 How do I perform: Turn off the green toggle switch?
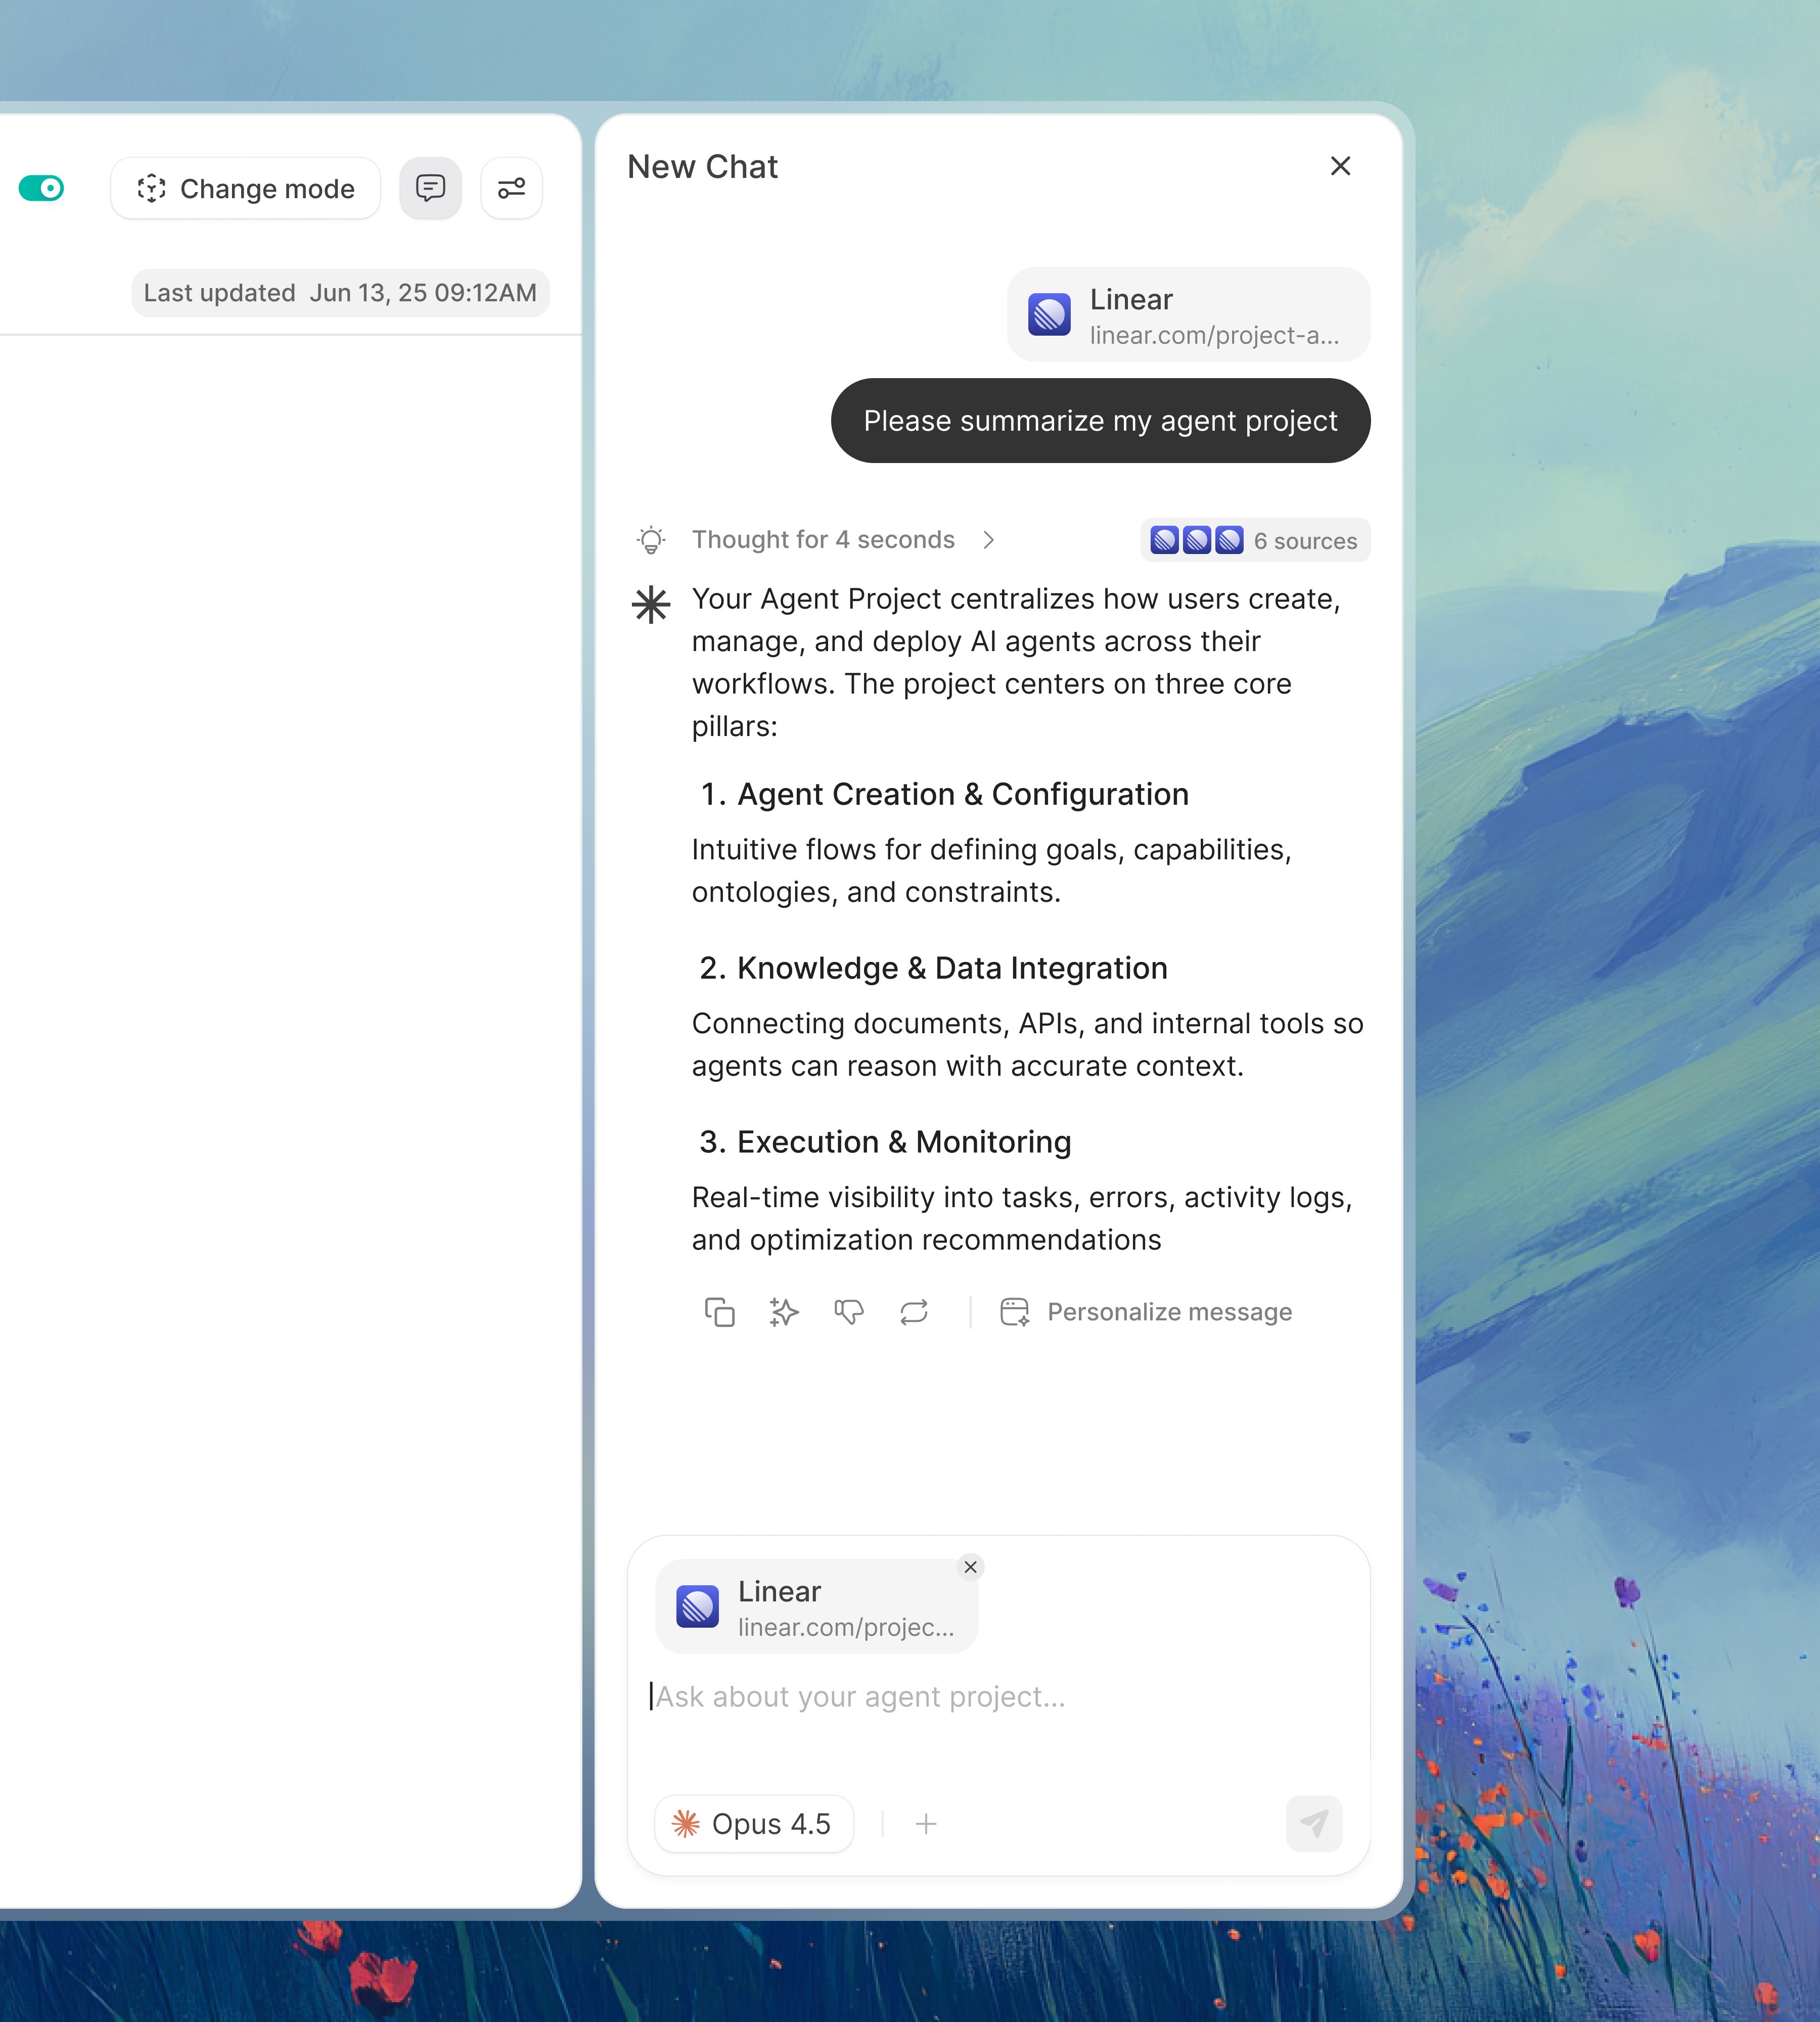click(x=41, y=188)
